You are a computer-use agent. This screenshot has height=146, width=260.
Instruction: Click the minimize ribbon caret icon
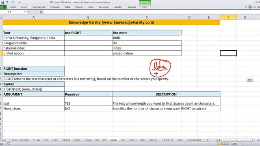(x=246, y=7)
